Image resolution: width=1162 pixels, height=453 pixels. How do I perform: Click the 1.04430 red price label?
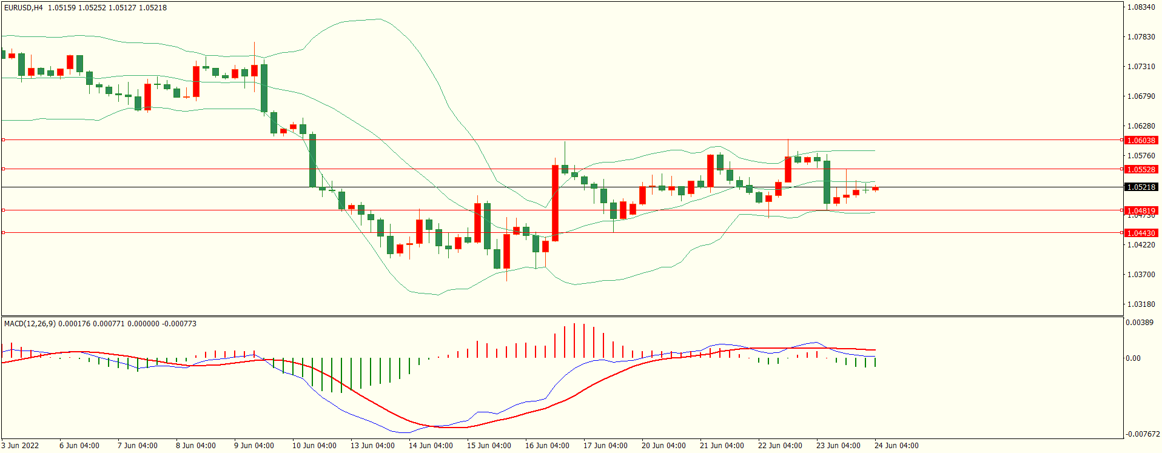click(1141, 233)
